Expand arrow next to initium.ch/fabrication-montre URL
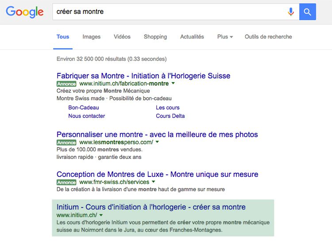Viewport: 332px width, 241px height. click(x=173, y=84)
